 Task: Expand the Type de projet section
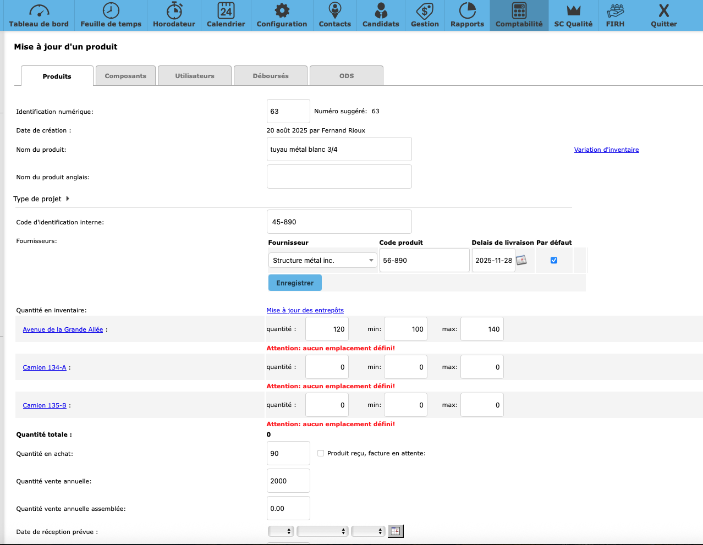coord(68,199)
